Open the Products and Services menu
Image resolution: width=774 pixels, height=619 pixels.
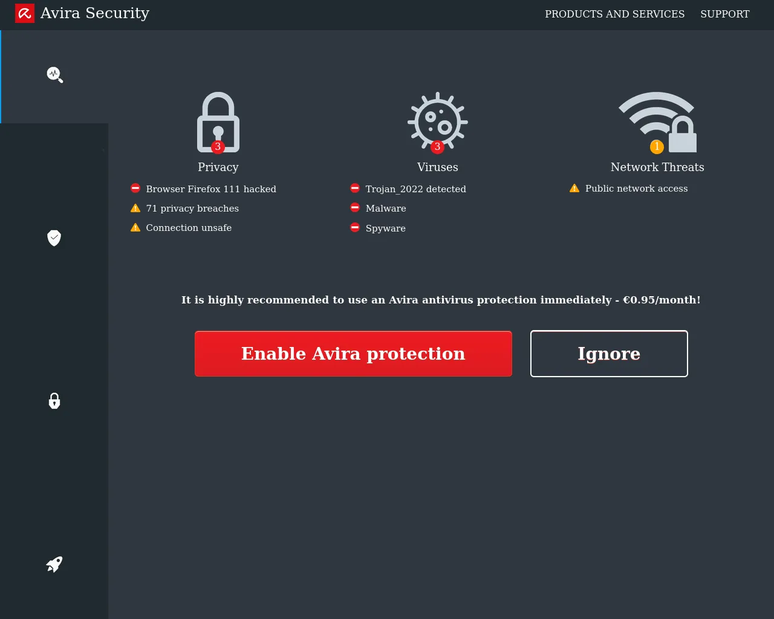(614, 14)
